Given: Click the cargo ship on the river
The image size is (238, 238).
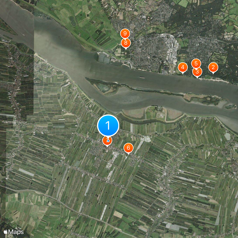Looking at the screenshot, I should click(142, 77).
